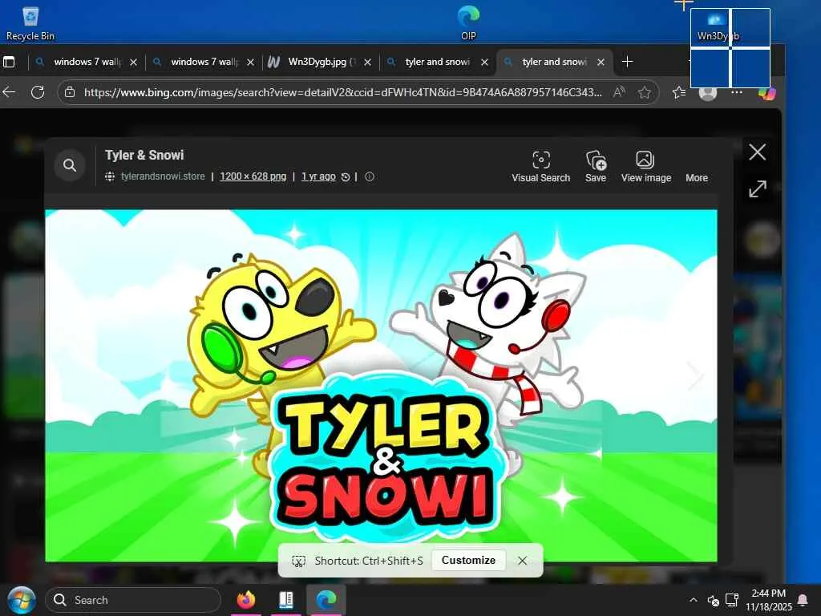This screenshot has width=821, height=616.
Task: Expand the image to full view
Action: (x=757, y=188)
